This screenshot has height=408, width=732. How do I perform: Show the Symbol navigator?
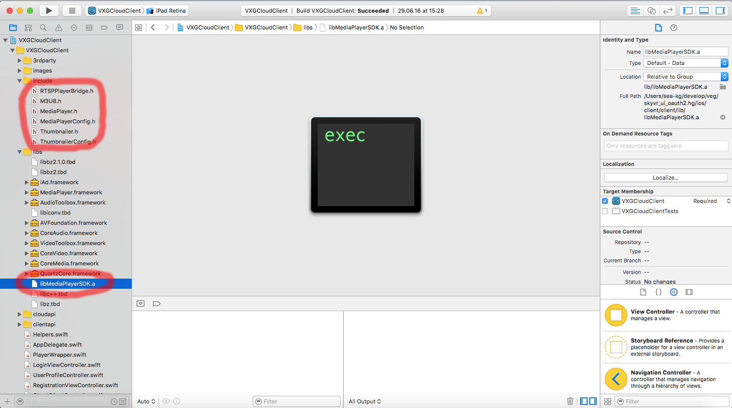[x=28, y=27]
